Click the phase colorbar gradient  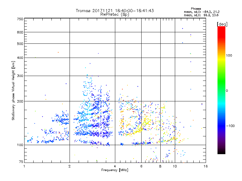pos(221,90)
